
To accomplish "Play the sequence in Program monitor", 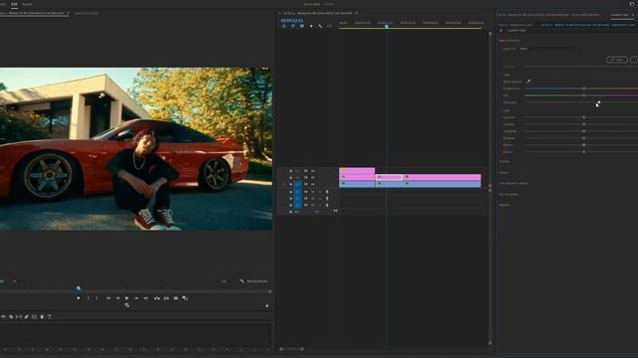I will [x=127, y=298].
